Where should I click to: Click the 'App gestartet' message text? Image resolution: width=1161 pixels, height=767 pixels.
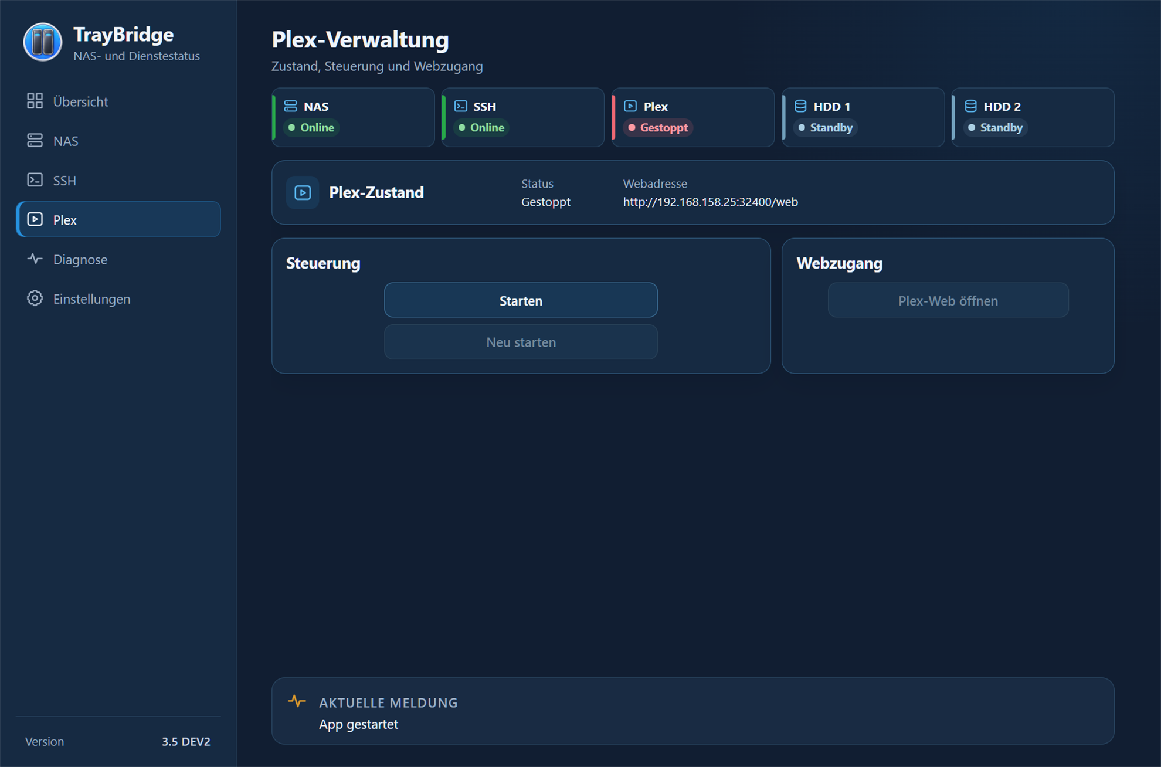pos(358,724)
